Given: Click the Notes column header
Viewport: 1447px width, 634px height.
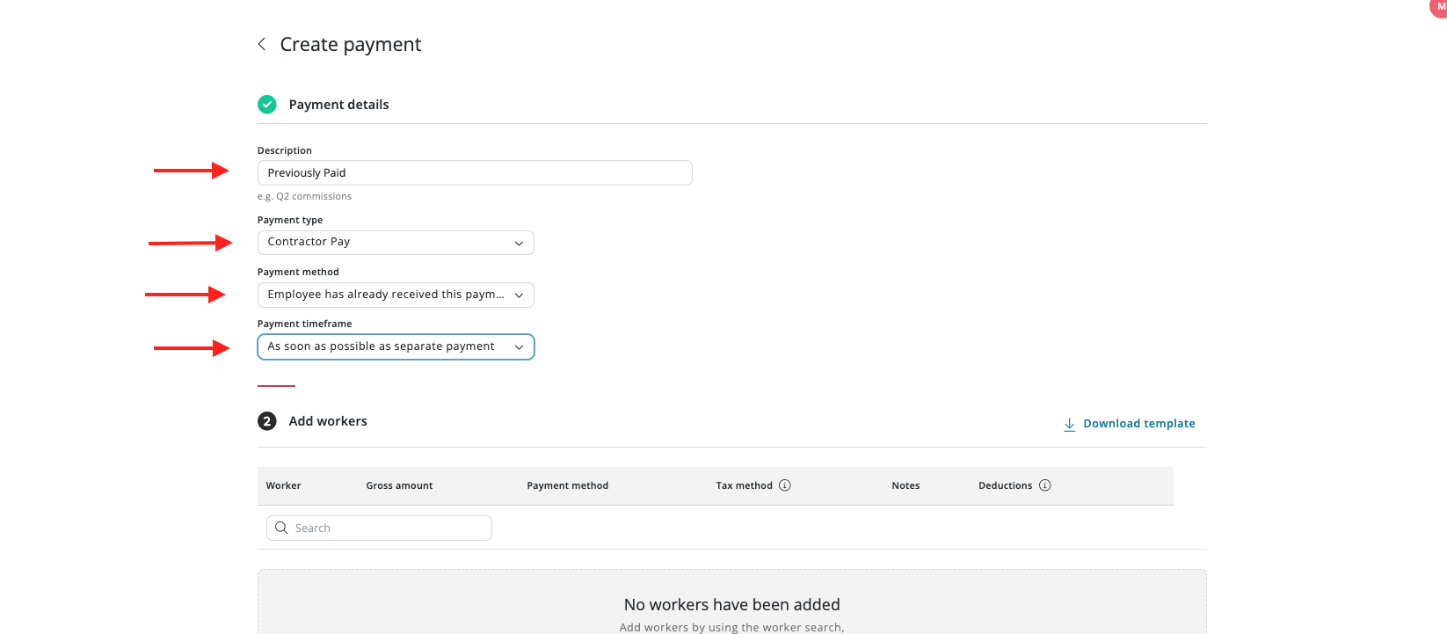Looking at the screenshot, I should 905,485.
